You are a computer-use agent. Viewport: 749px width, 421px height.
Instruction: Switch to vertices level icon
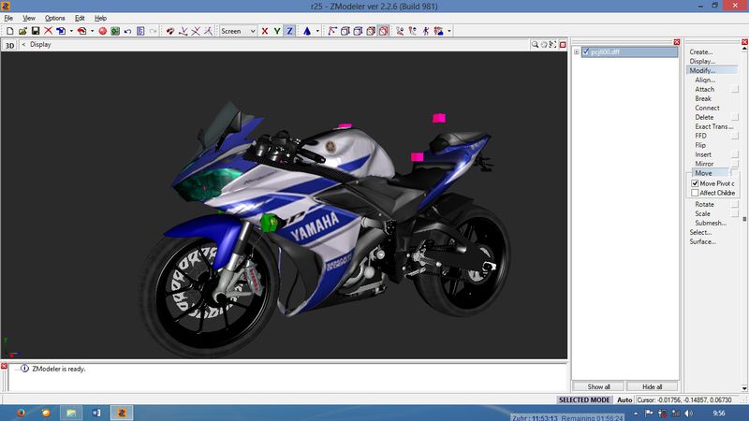click(x=332, y=31)
